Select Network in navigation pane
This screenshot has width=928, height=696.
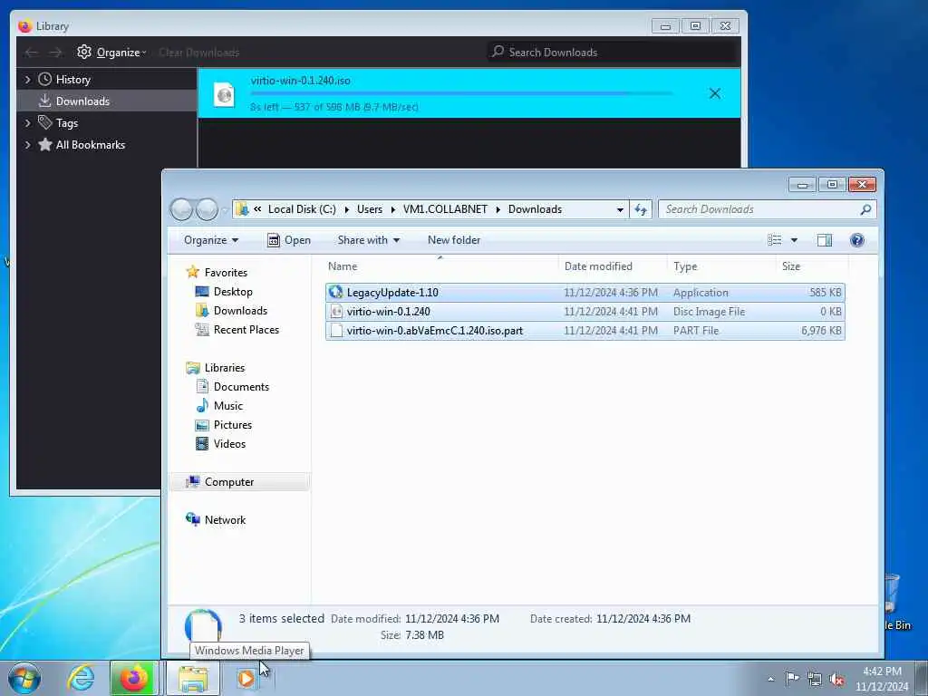(x=225, y=519)
